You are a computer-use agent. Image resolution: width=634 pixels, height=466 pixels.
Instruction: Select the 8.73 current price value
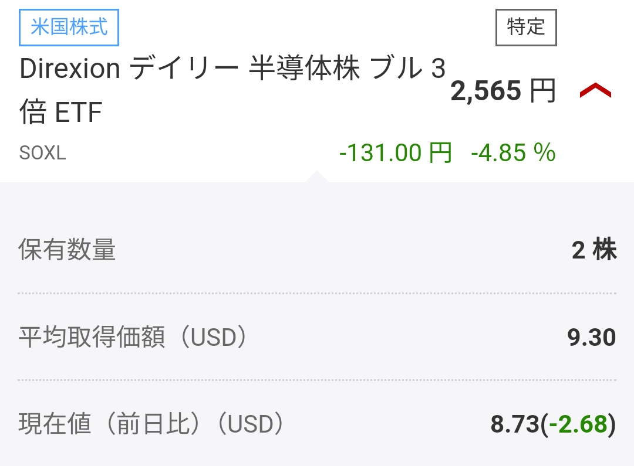(x=515, y=424)
